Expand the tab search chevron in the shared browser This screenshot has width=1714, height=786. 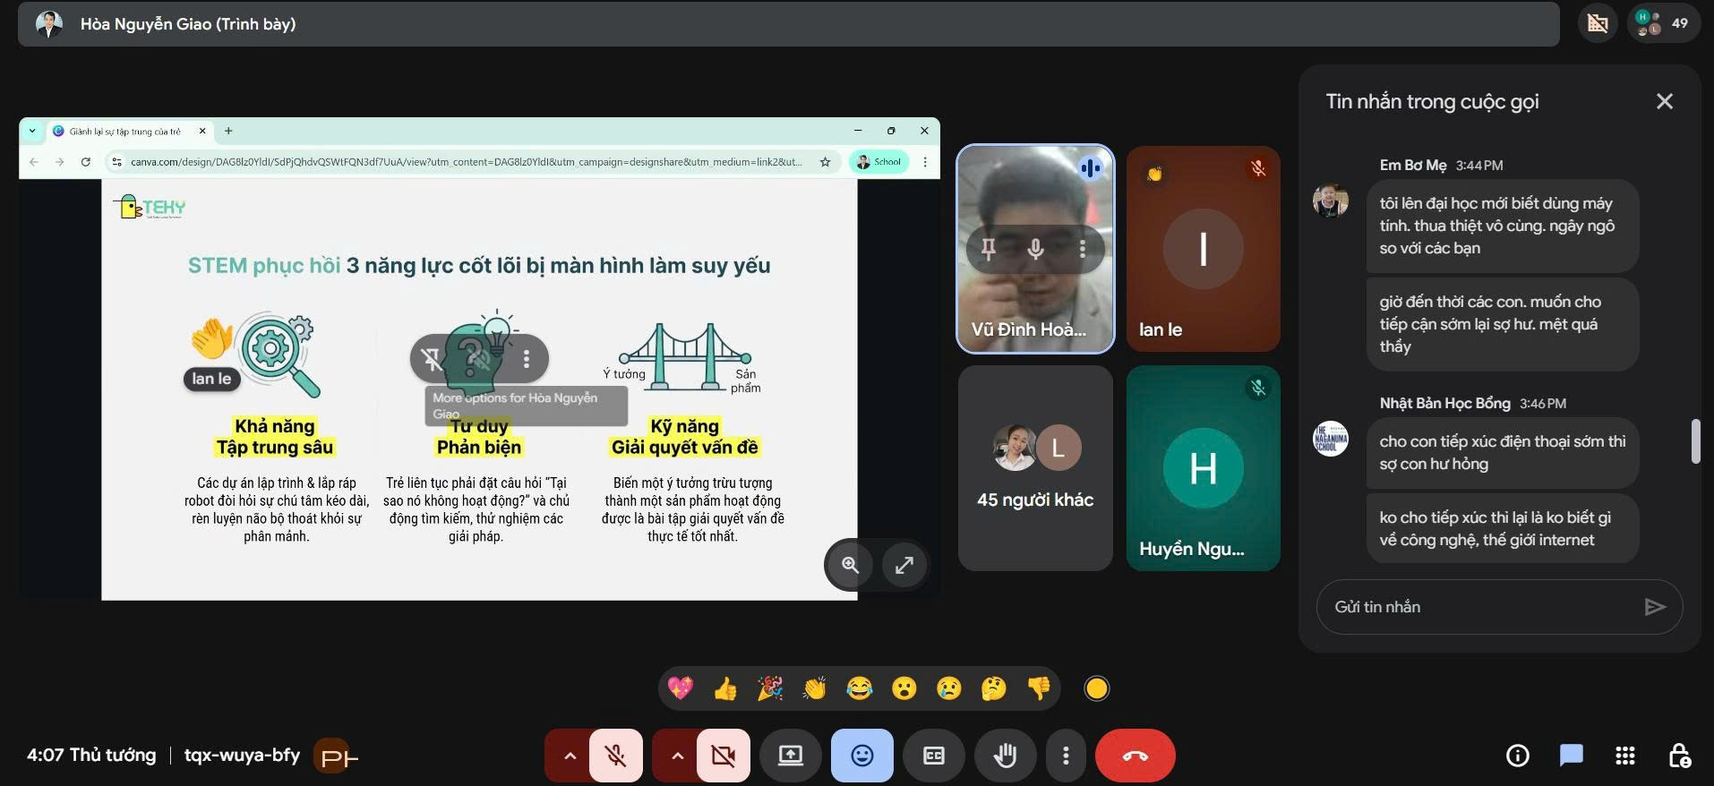point(32,131)
